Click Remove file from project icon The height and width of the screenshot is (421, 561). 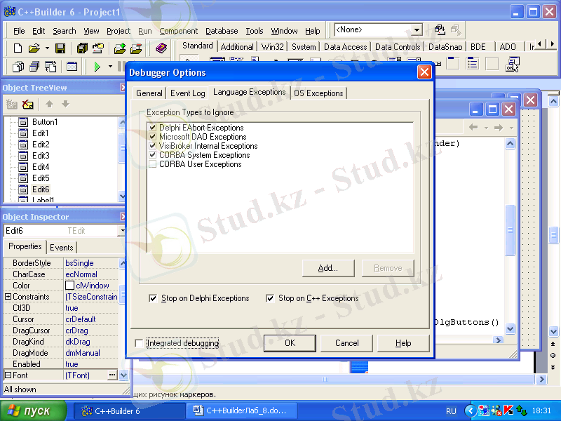tap(136, 48)
